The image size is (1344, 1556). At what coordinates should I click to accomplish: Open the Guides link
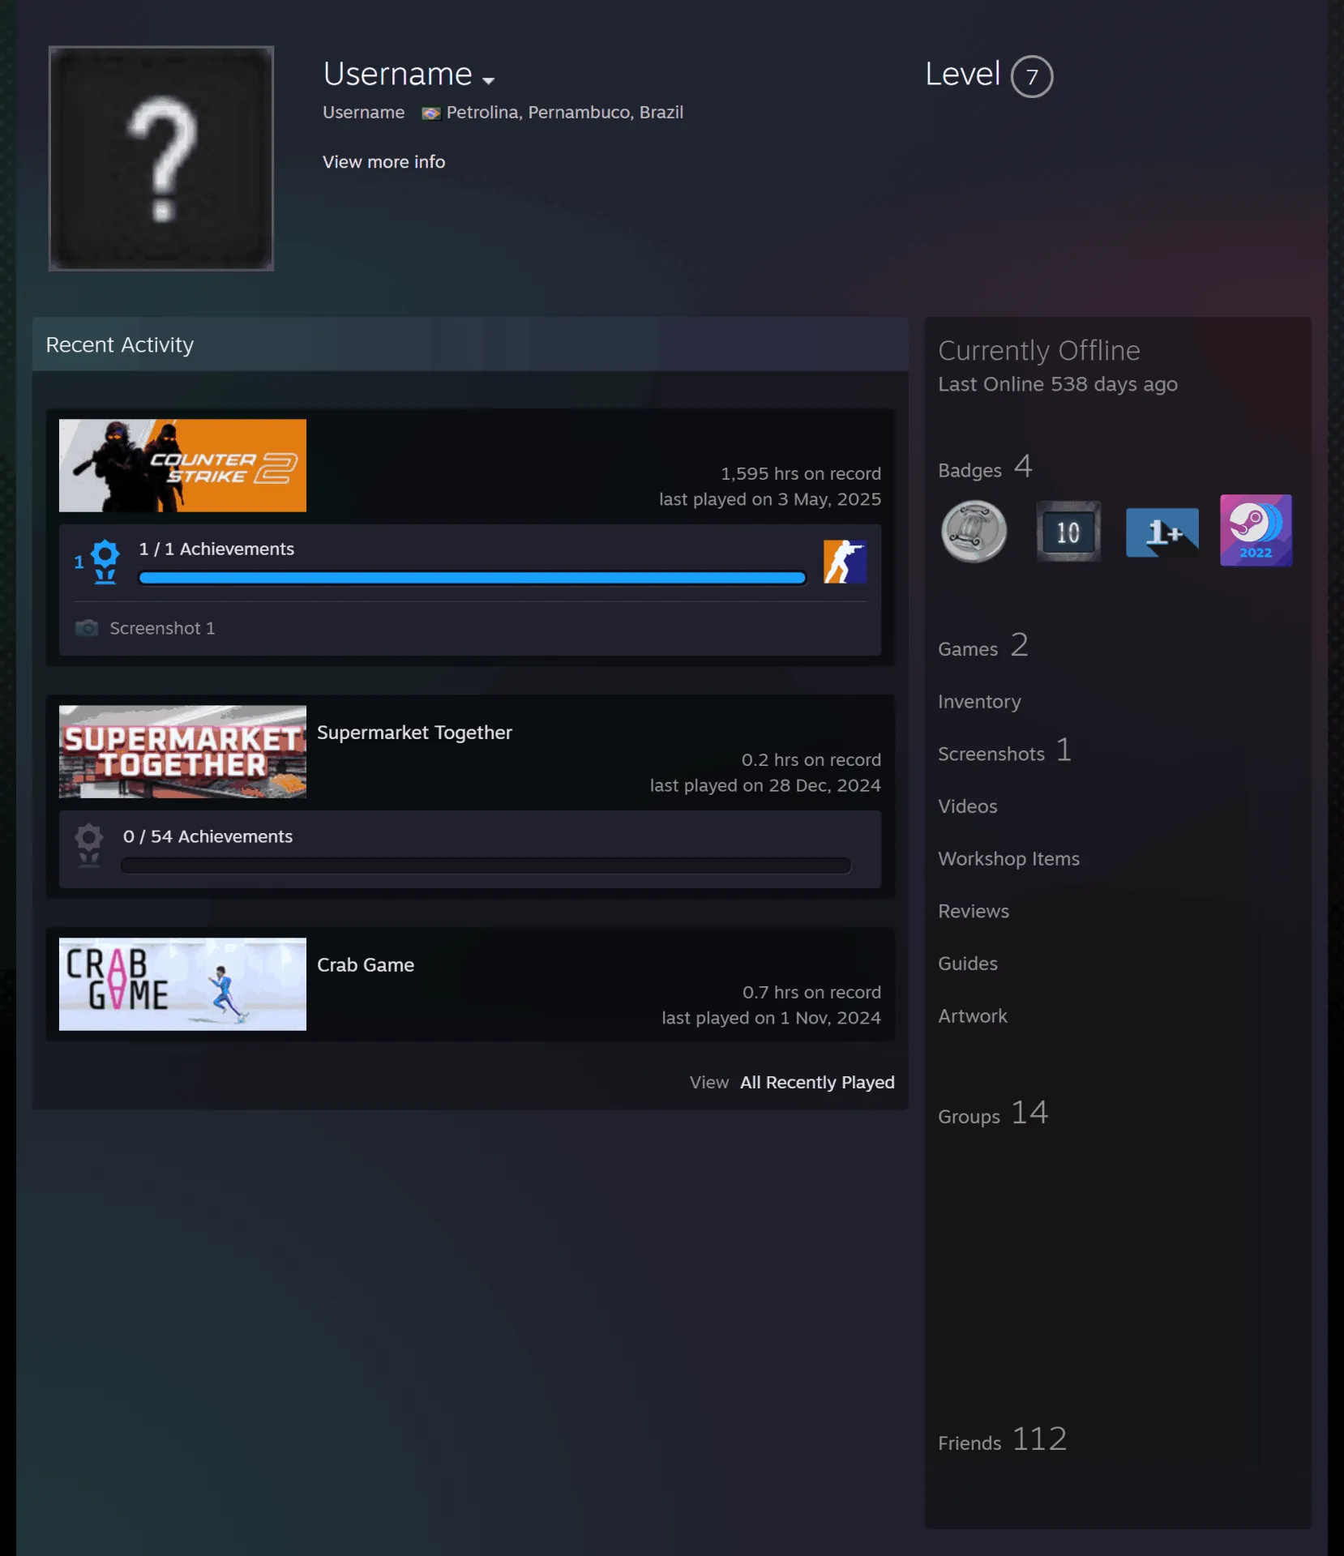click(968, 964)
